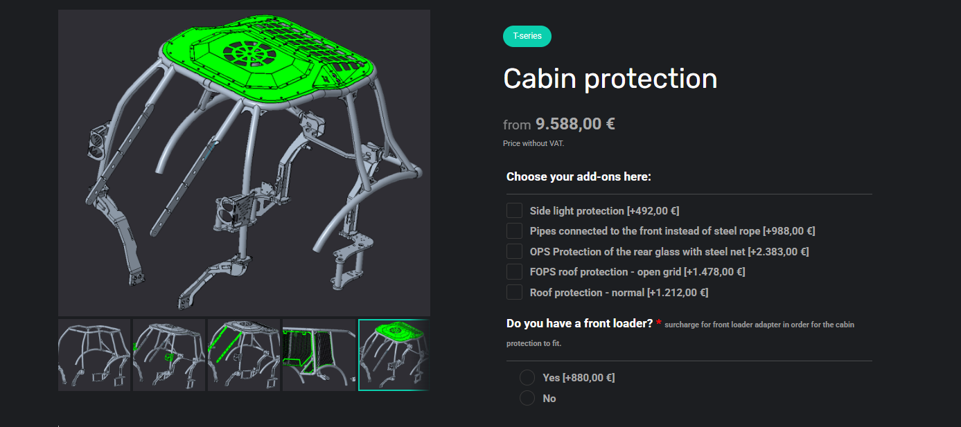
Task: Click the Choose your add-ons here heading
Action: pos(579,176)
